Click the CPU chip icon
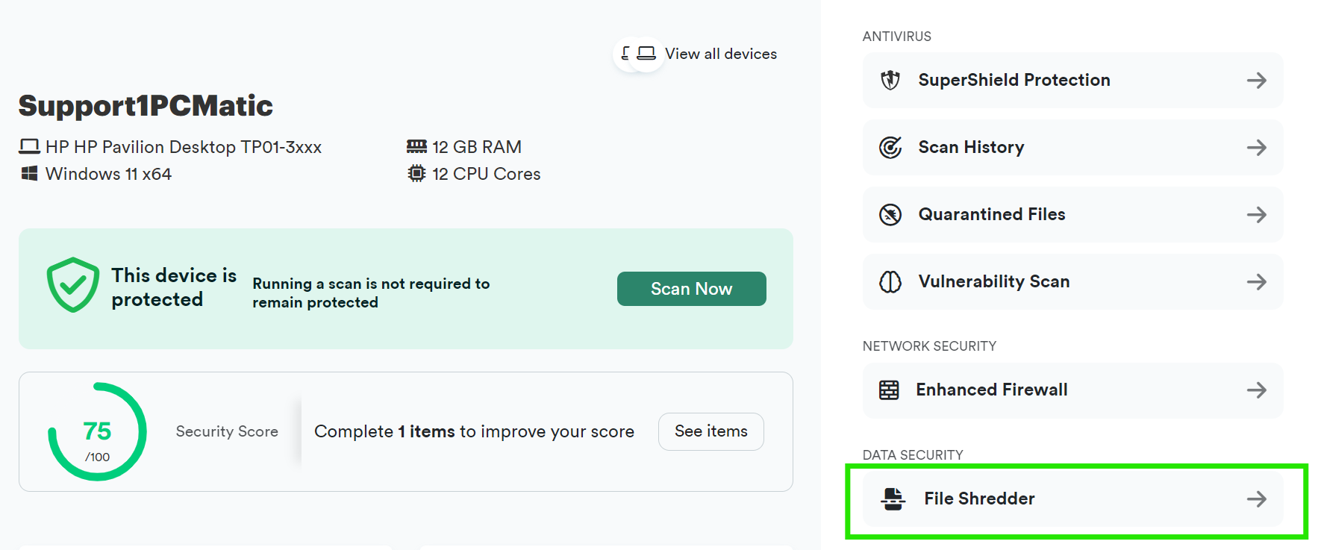The width and height of the screenshot is (1321, 550). coord(416,173)
